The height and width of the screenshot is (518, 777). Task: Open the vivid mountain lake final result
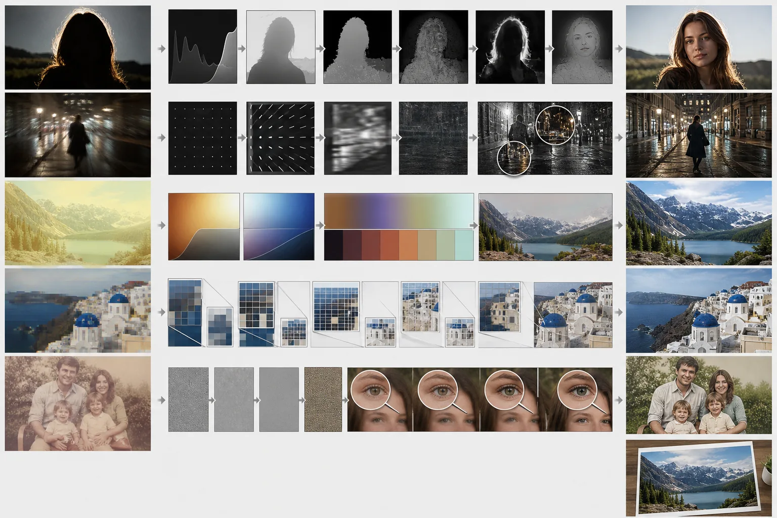coord(699,223)
